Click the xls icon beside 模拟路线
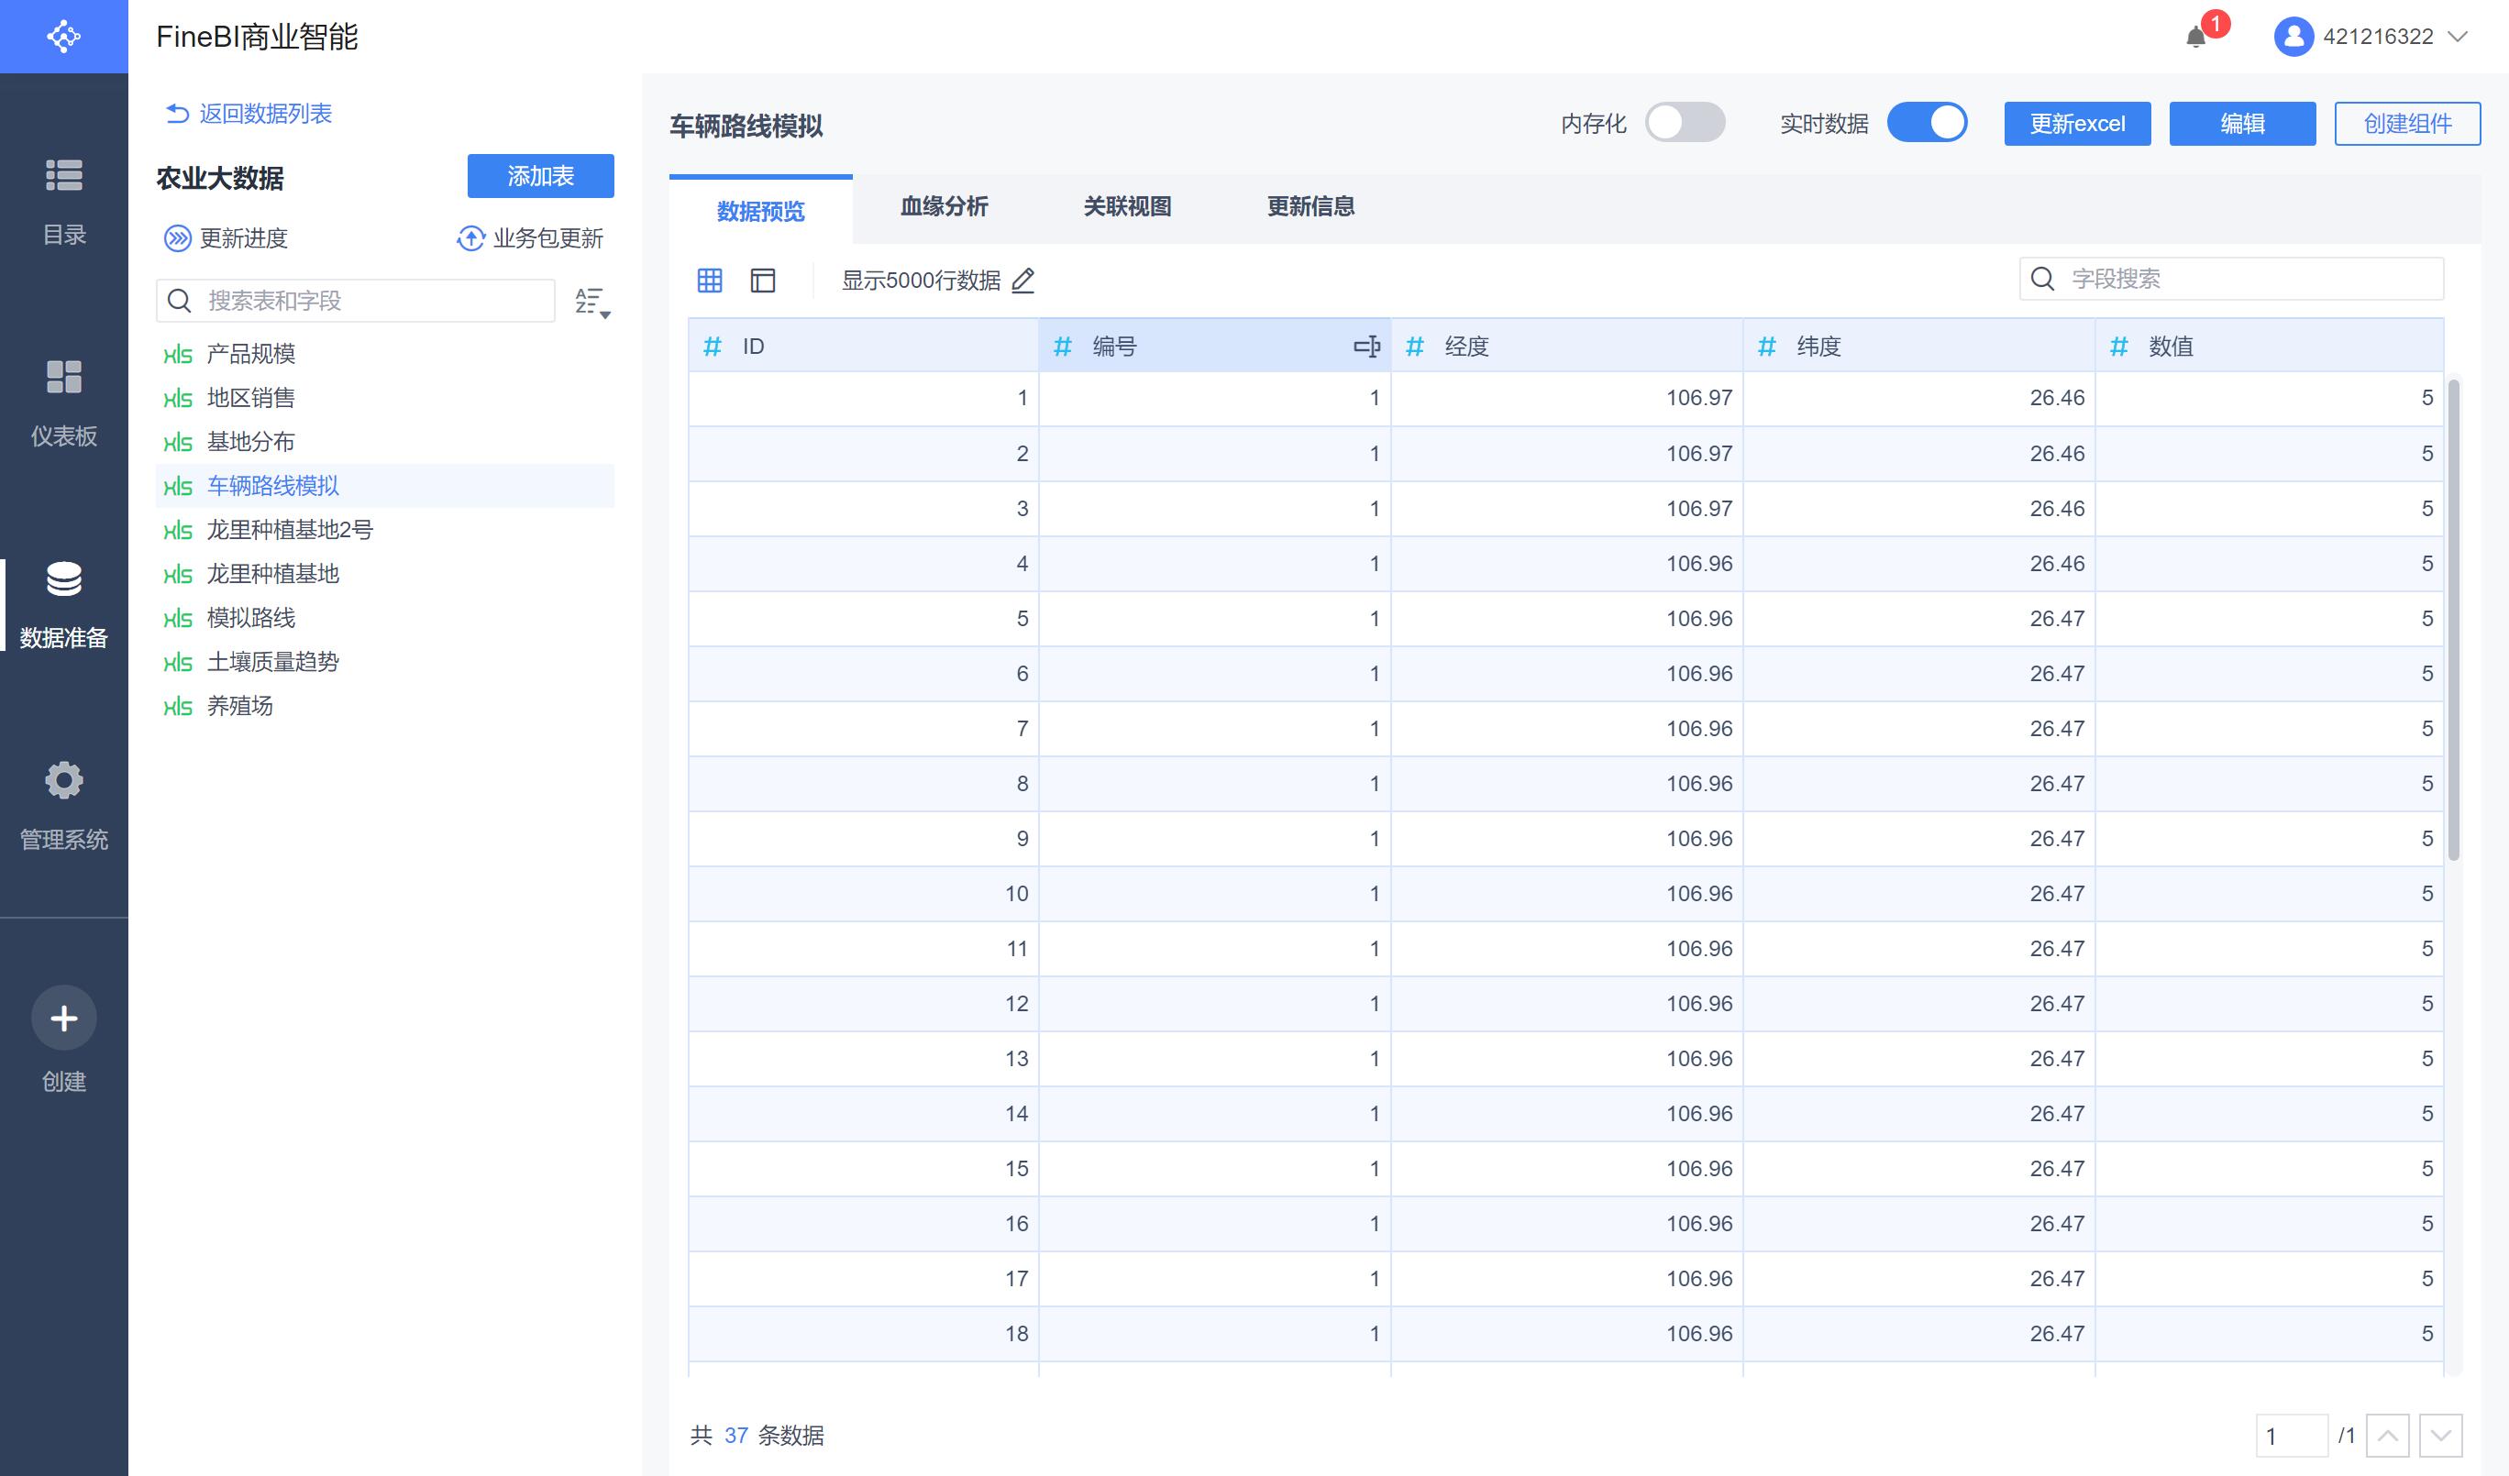This screenshot has height=1476, width=2509. (177, 618)
